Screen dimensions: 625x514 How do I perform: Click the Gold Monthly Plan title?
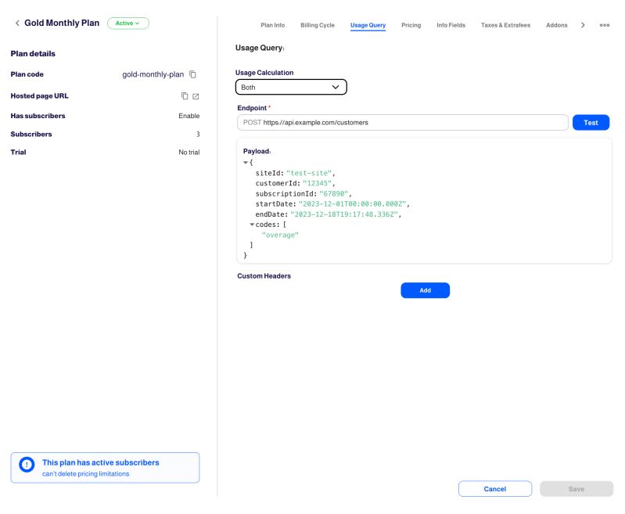point(62,23)
